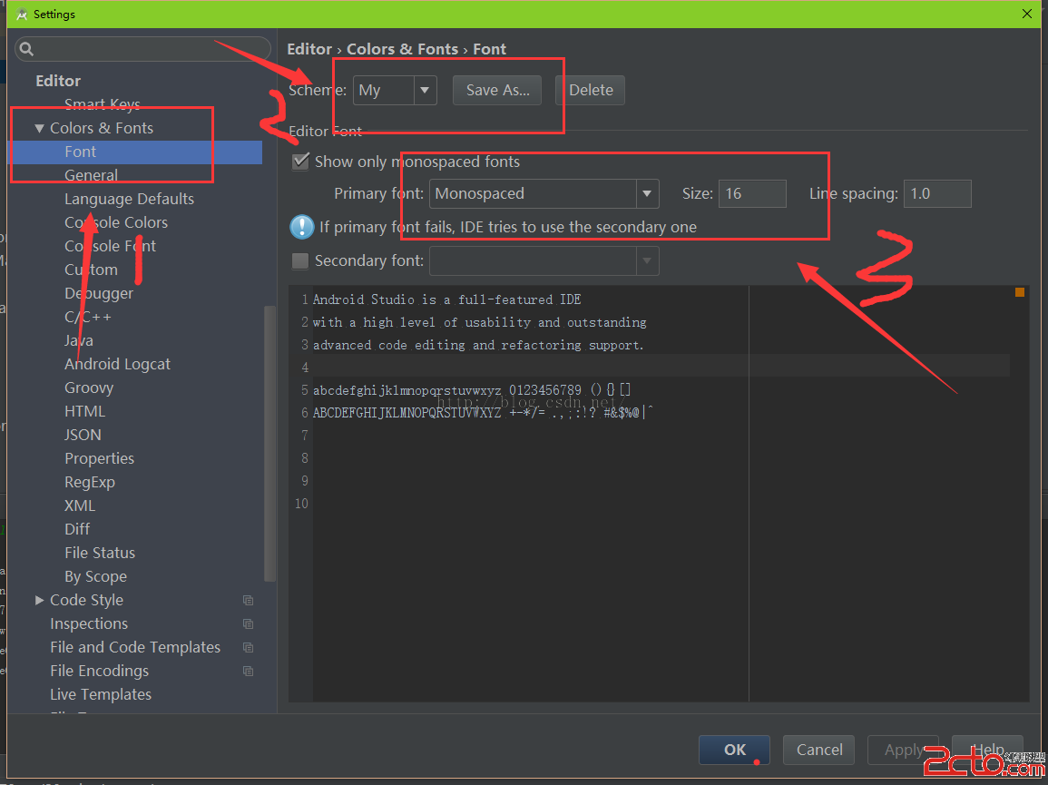Click the blue info icon beside font hint
The height and width of the screenshot is (785, 1048).
point(301,228)
